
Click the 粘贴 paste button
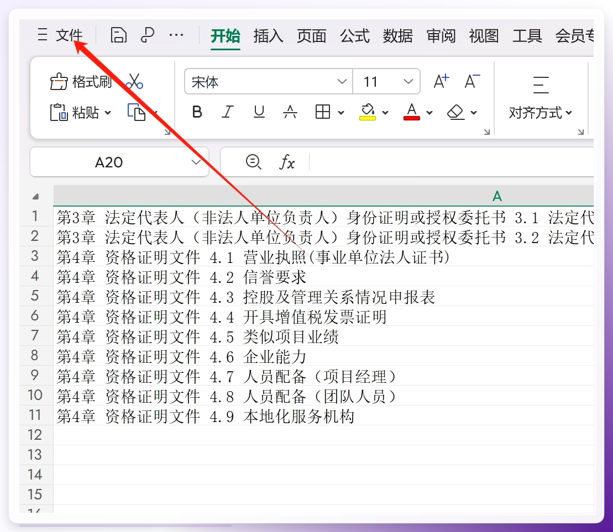(75, 113)
